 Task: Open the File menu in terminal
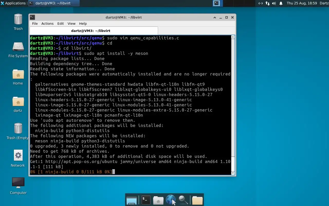[35, 23]
